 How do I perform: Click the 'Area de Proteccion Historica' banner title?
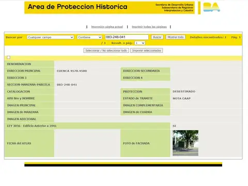click(78, 7)
